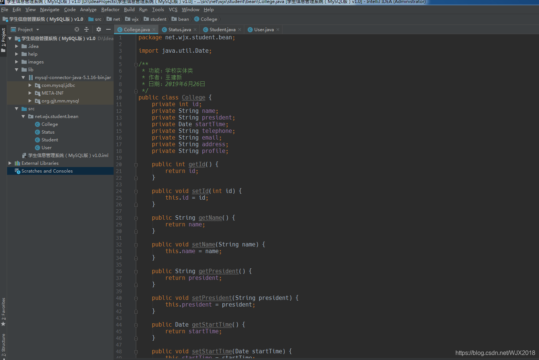This screenshot has width=539, height=360.
Task: Click the src breadcrumb
Action: [x=95, y=19]
